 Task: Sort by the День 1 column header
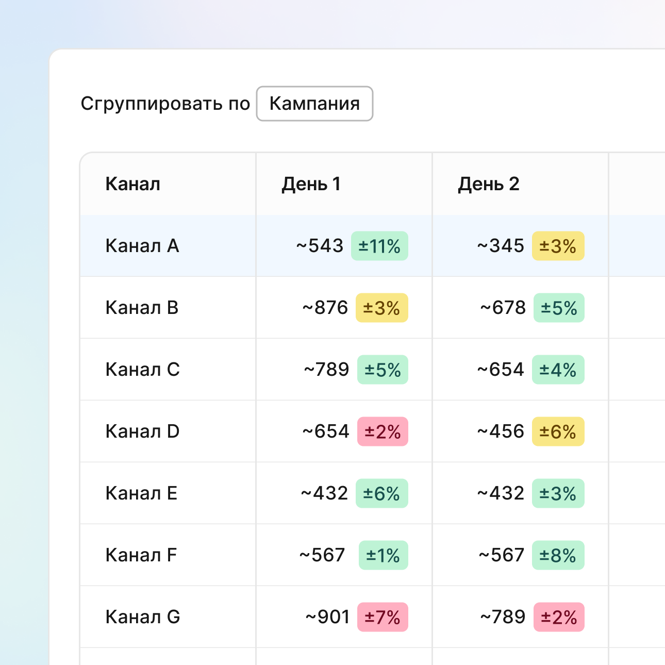click(x=311, y=184)
